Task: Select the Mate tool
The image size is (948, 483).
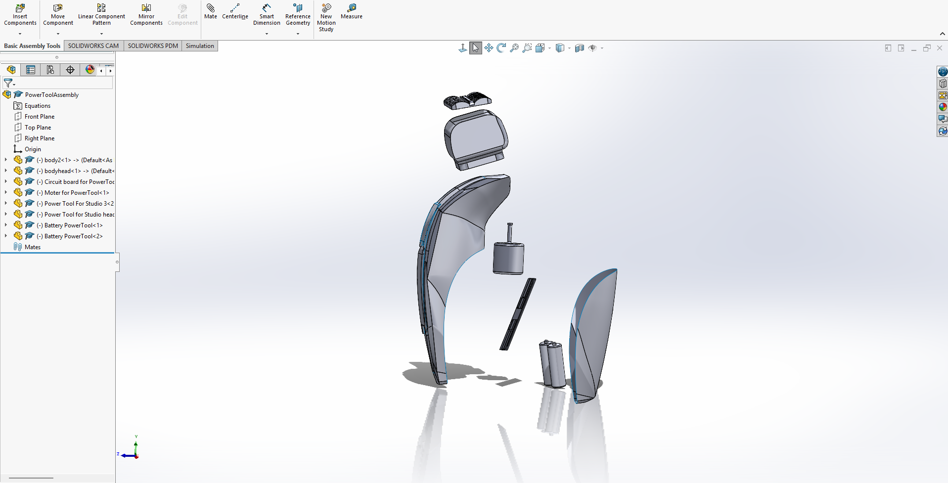Action: pyautogui.click(x=211, y=11)
